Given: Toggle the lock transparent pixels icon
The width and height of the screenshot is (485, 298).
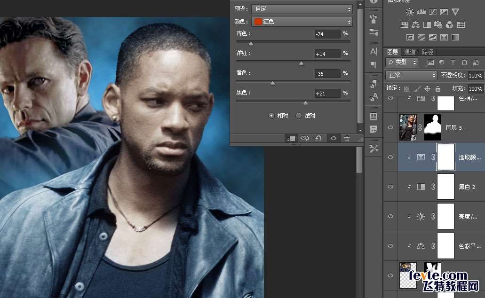Looking at the screenshot, I should coord(407,89).
